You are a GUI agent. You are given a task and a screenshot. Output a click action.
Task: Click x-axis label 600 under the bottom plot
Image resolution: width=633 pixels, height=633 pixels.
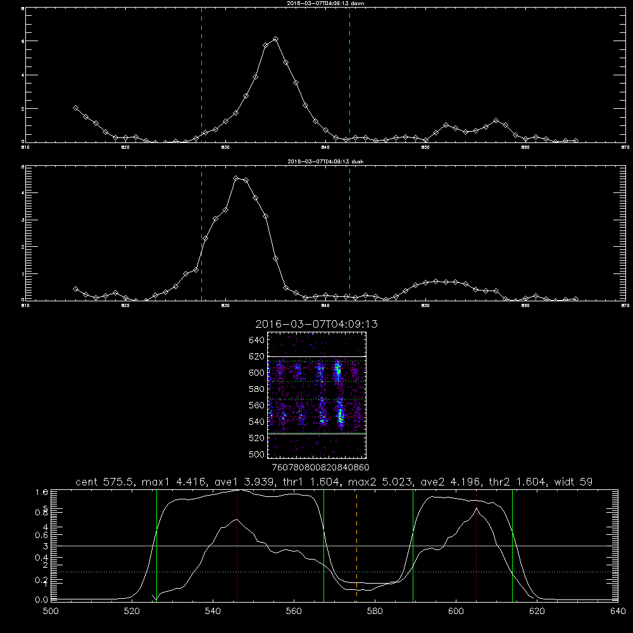(456, 611)
